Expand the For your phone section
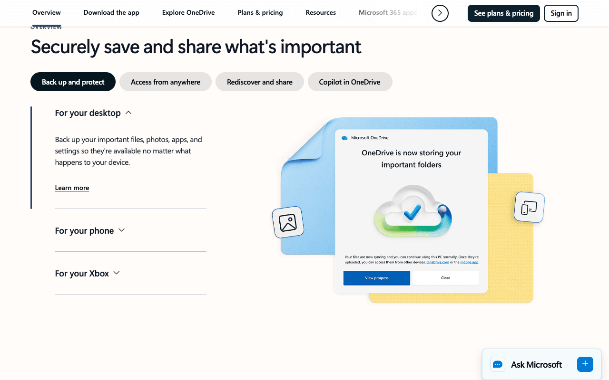The width and height of the screenshot is (609, 380). (x=90, y=230)
